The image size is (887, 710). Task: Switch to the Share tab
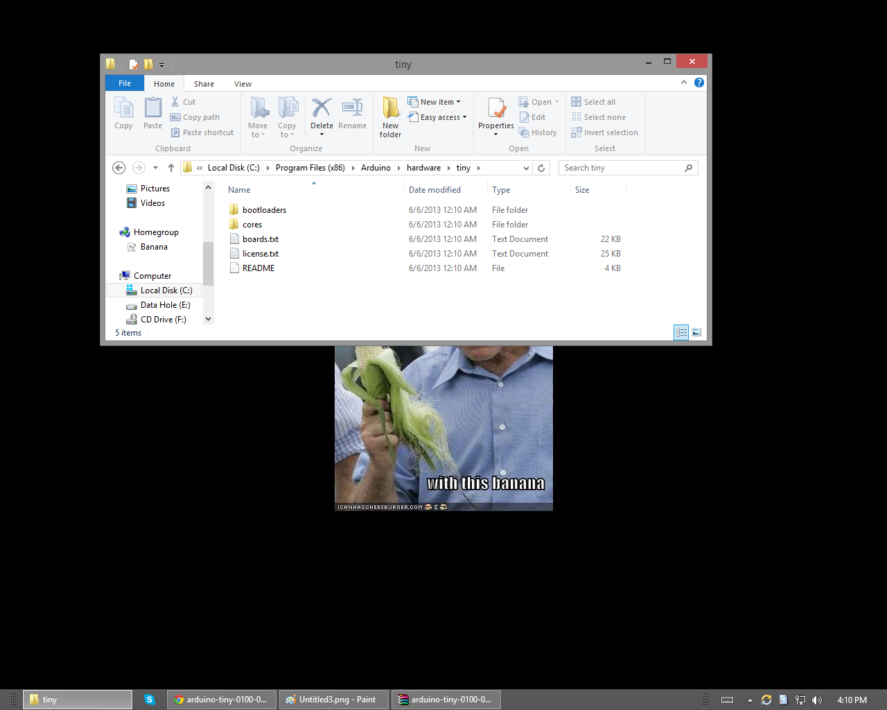click(204, 84)
